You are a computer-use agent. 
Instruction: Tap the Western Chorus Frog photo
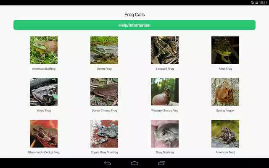(x=165, y=92)
